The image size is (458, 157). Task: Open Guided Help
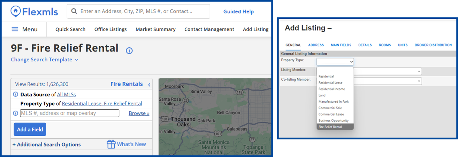(x=238, y=11)
